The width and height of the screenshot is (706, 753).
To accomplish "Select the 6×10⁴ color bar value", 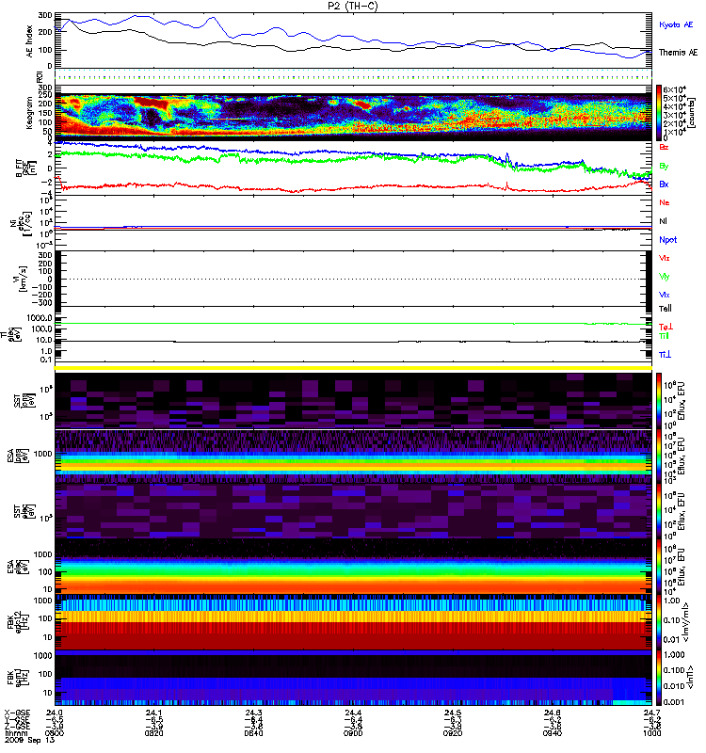I will point(674,89).
